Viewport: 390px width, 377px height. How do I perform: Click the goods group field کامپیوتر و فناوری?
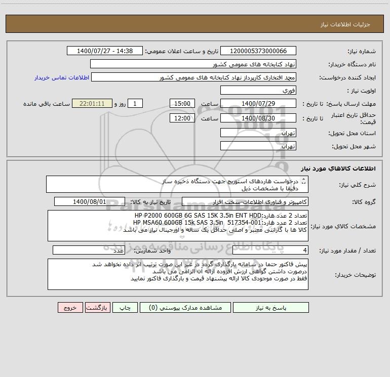click(x=245, y=201)
